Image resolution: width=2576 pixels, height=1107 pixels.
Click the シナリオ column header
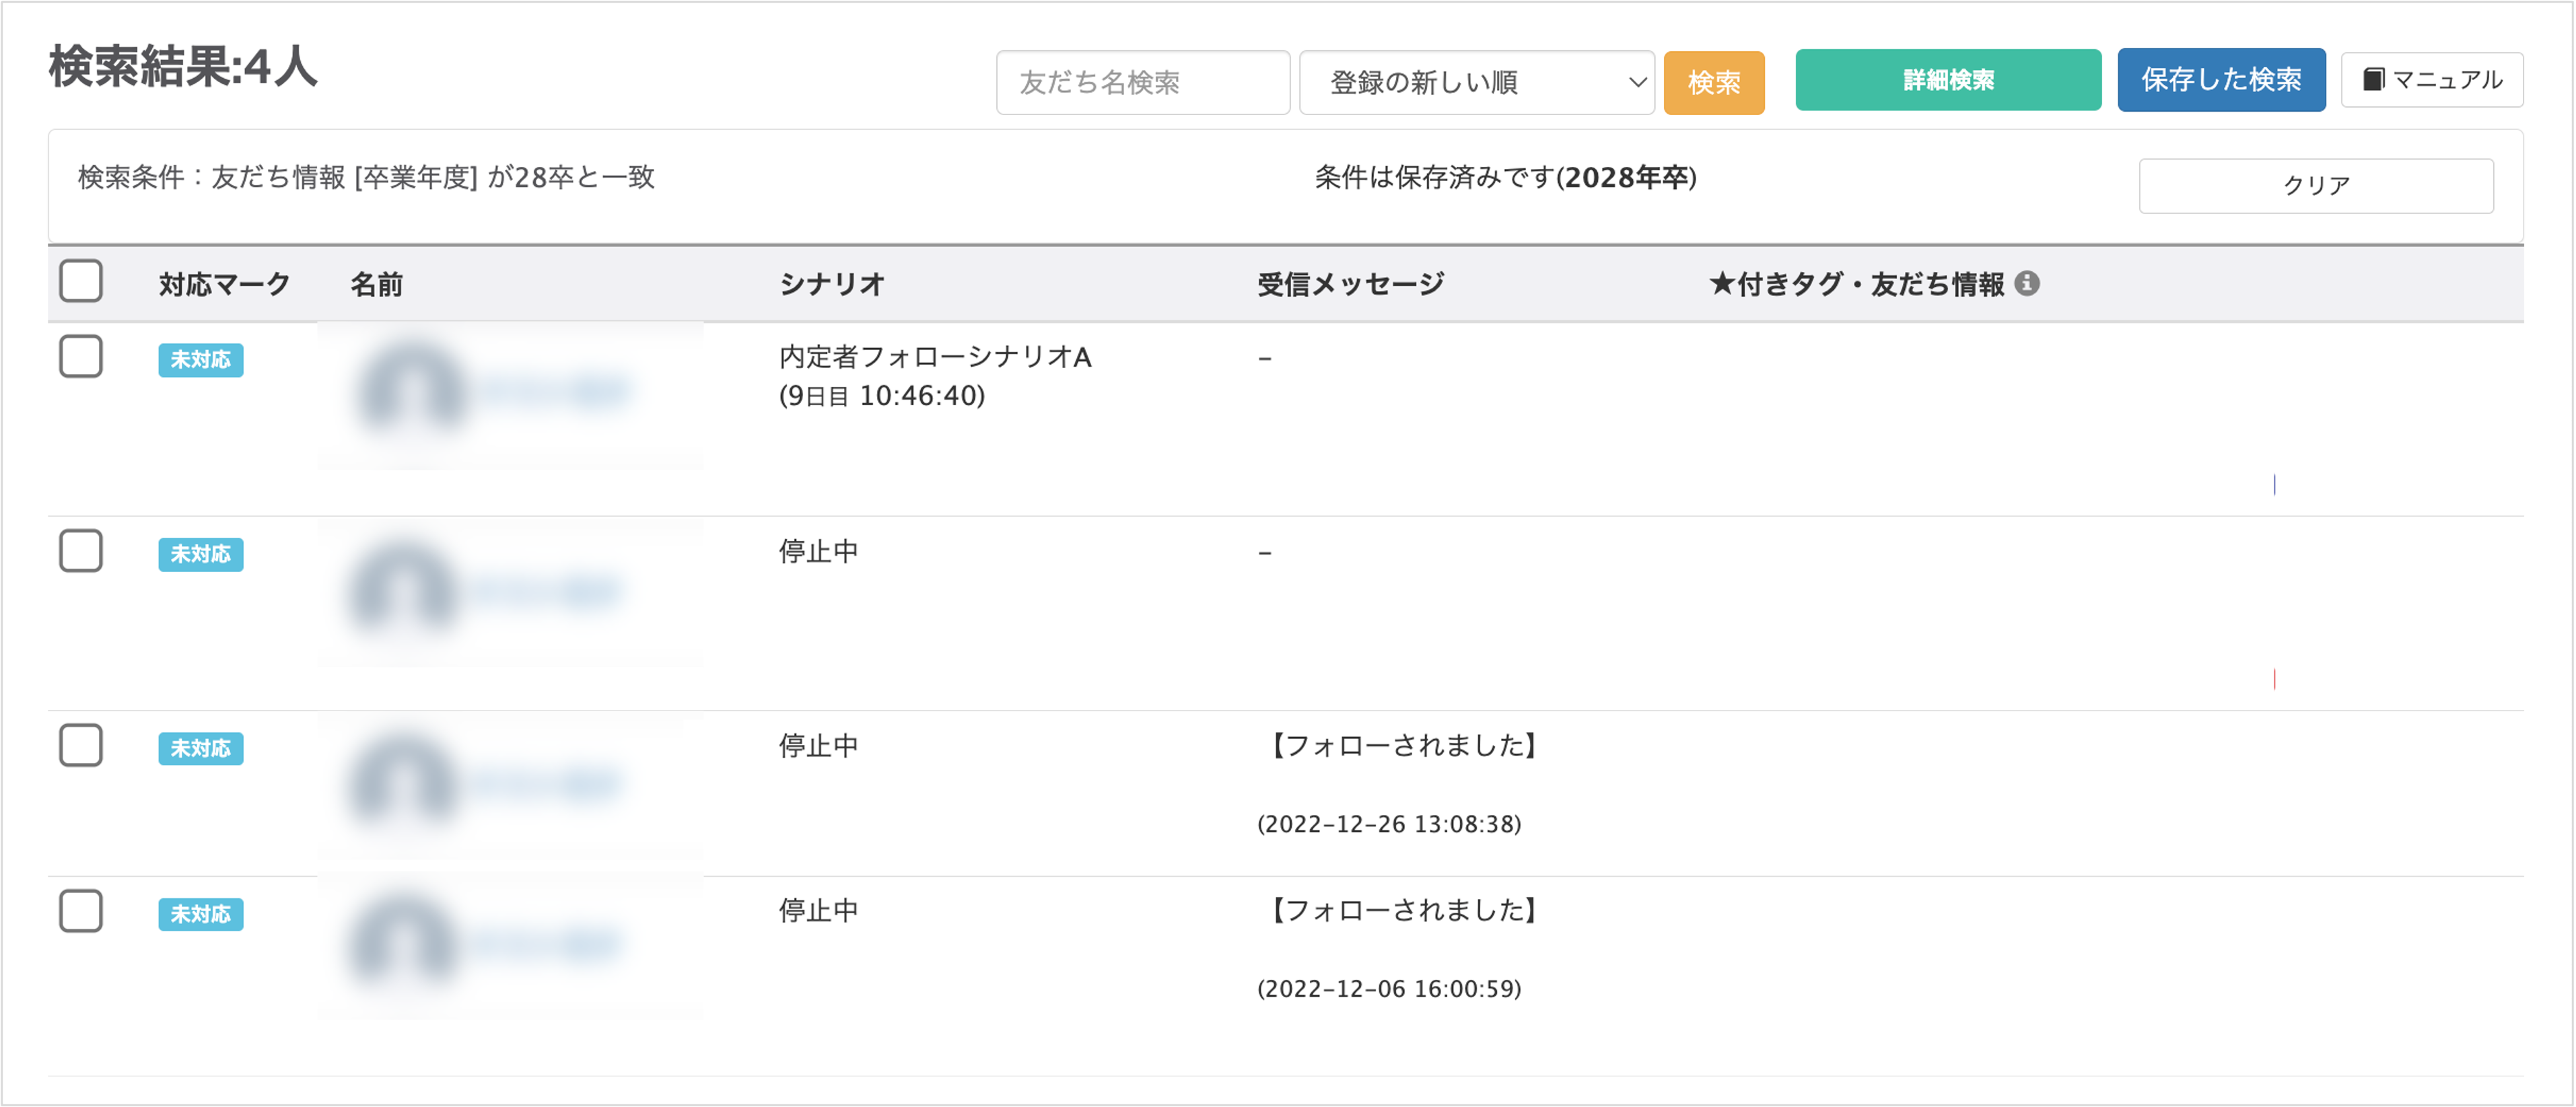[x=831, y=284]
